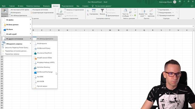Click Из Интернета in the ribbon
The image size is (195, 109).
(15, 13)
